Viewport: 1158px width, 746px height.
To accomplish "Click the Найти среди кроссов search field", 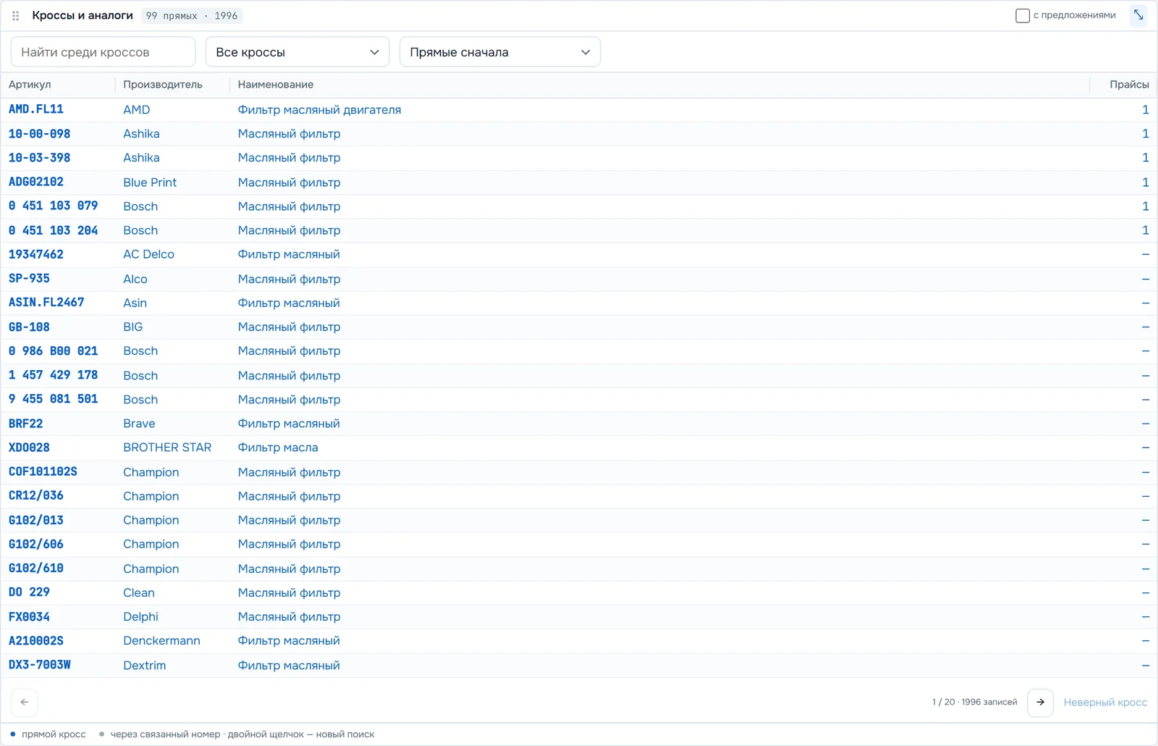I will pyautogui.click(x=103, y=52).
